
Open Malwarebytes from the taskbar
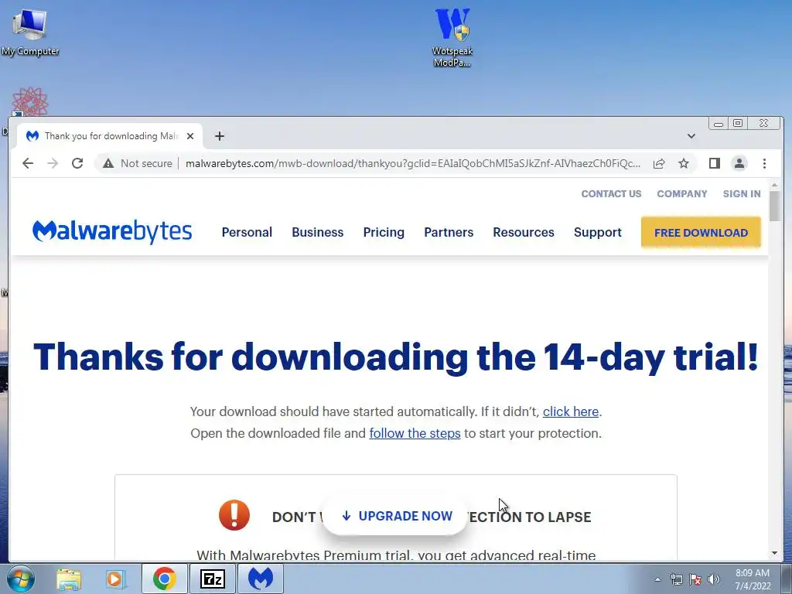tap(260, 579)
